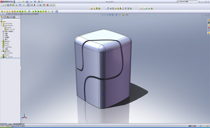Click the SolidWorks search input field
The image size is (210, 128).
pyautogui.click(x=188, y=2)
